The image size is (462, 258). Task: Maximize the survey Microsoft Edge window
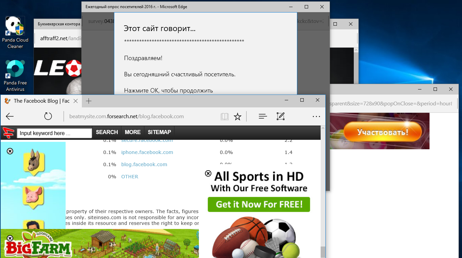pyautogui.click(x=306, y=7)
